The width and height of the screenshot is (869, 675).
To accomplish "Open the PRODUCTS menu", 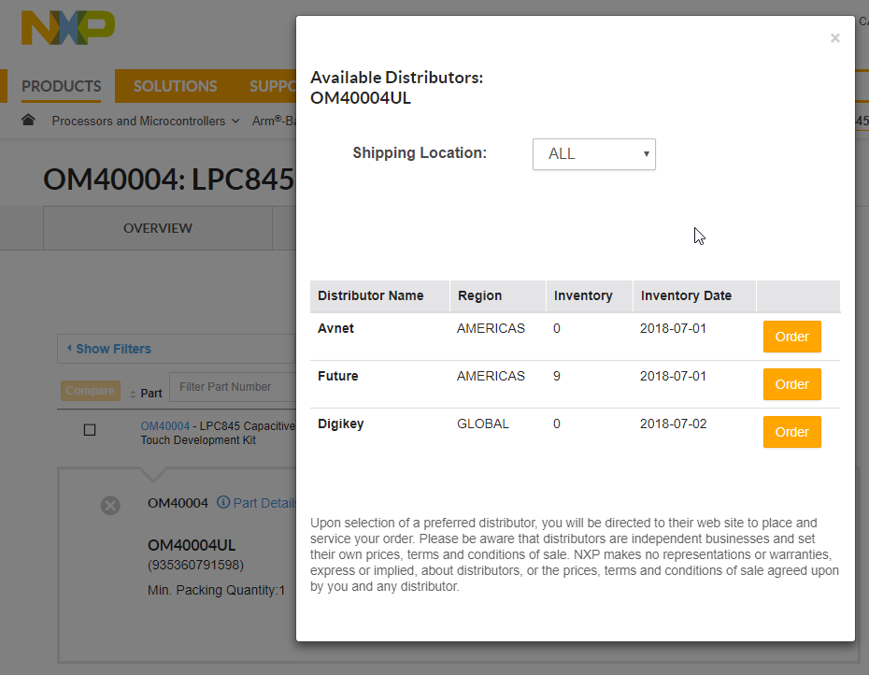I will (x=62, y=86).
